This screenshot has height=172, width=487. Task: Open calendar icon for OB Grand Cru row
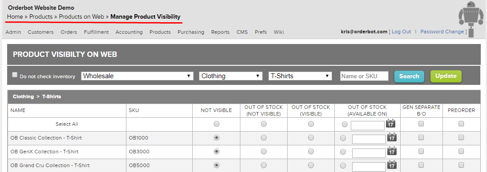click(x=392, y=165)
